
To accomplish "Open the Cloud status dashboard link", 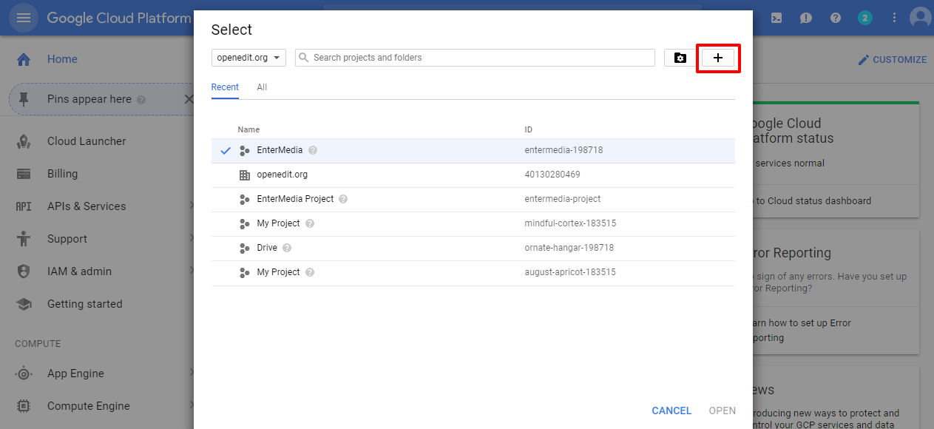I will [812, 201].
